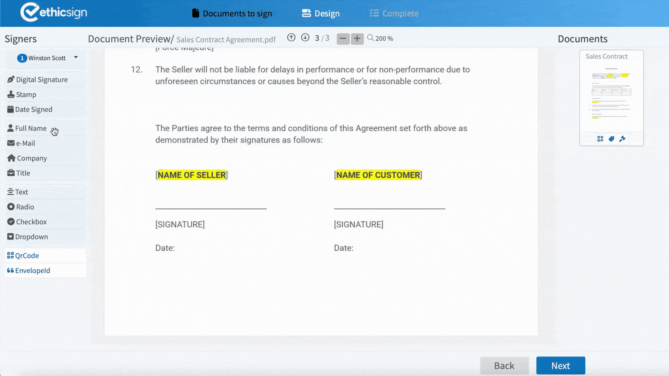Select the Title briefcase field
669x376 pixels.
pyautogui.click(x=19, y=173)
